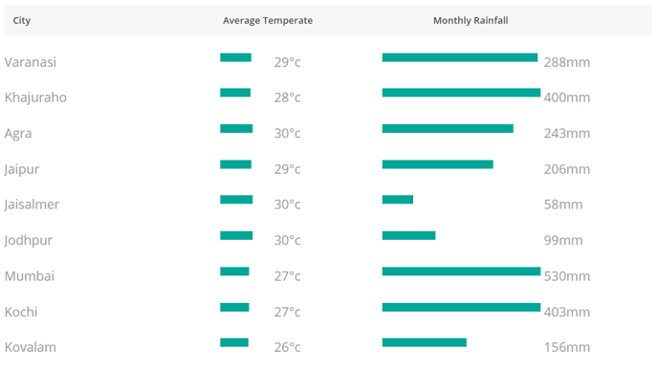Click the City column header
Viewport: 658px width, 369px height.
21,20
